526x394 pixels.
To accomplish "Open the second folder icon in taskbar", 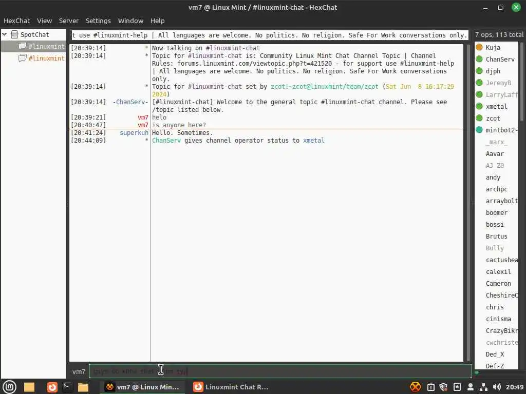I will 83,387.
